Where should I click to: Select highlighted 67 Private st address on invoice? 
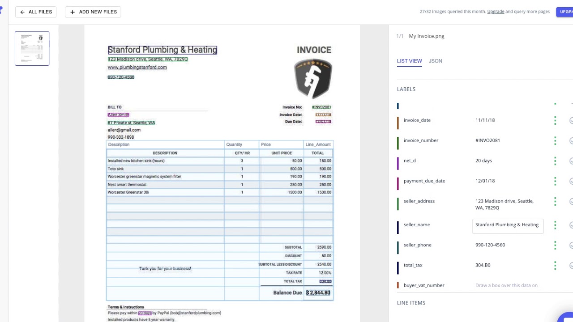click(131, 123)
